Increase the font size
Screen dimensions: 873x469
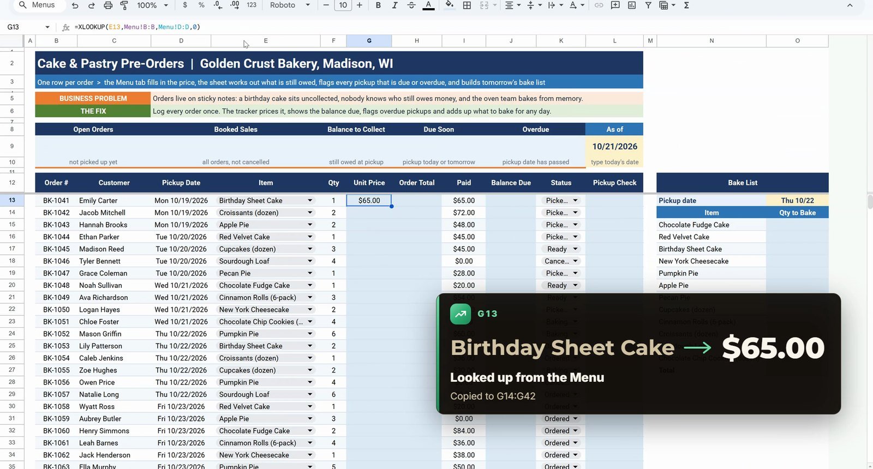click(x=360, y=5)
